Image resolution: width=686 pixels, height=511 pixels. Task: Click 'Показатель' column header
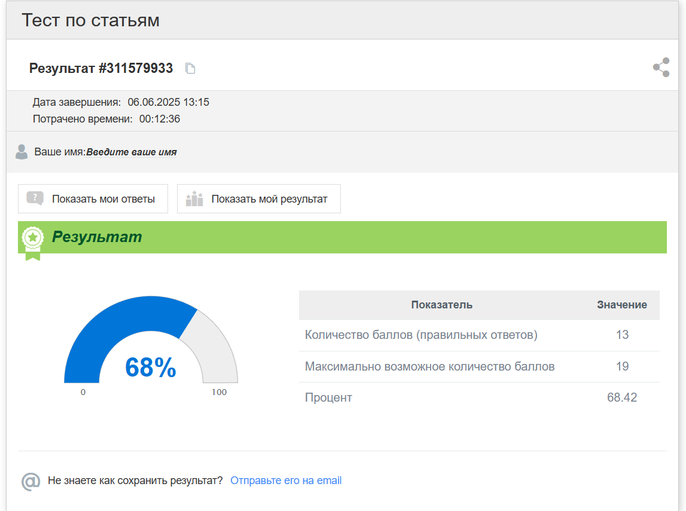coord(442,305)
